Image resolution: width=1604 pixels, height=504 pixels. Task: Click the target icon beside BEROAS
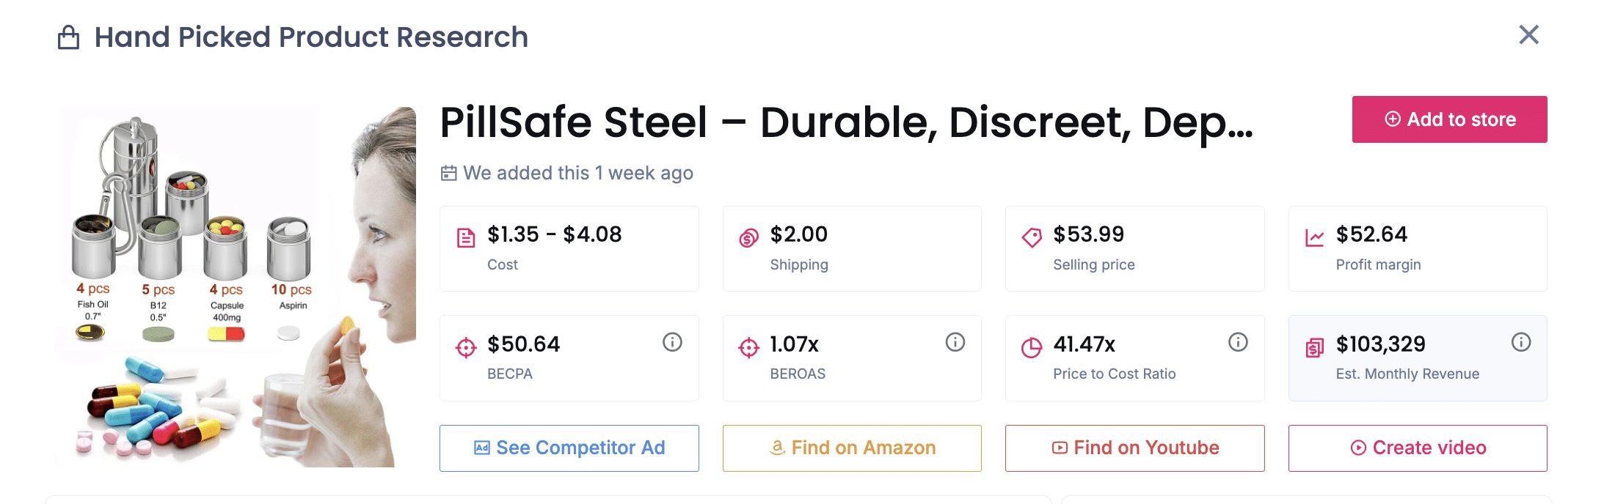click(x=748, y=346)
